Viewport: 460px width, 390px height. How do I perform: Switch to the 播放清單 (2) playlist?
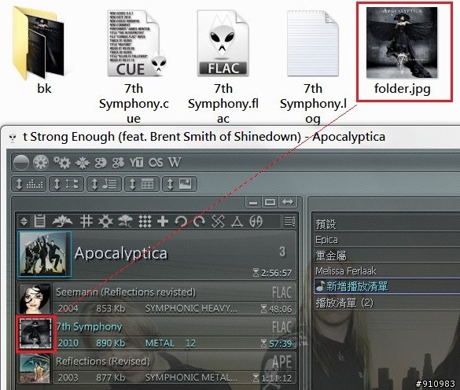pos(387,302)
